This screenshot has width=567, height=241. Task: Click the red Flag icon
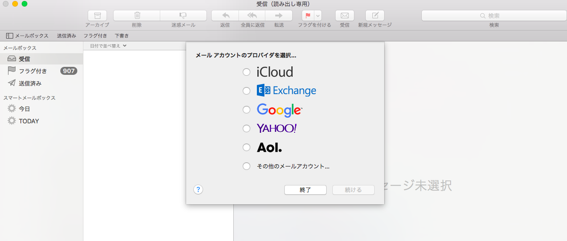point(308,16)
